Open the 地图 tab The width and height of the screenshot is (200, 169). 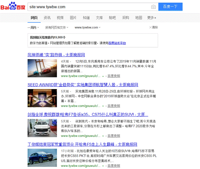coord(139,18)
